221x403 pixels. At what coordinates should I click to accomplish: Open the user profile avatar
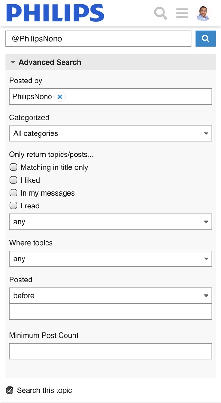[203, 13]
